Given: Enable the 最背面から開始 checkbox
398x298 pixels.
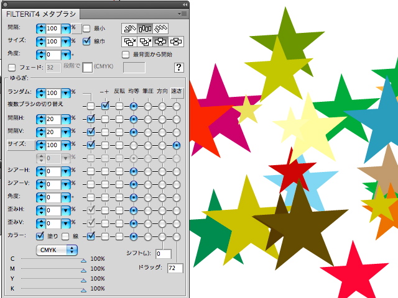Looking at the screenshot, I should pyautogui.click(x=125, y=55).
